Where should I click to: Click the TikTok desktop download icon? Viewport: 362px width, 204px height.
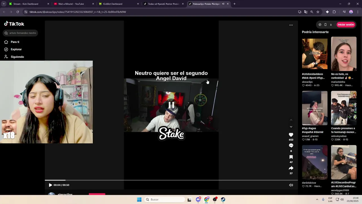click(331, 25)
